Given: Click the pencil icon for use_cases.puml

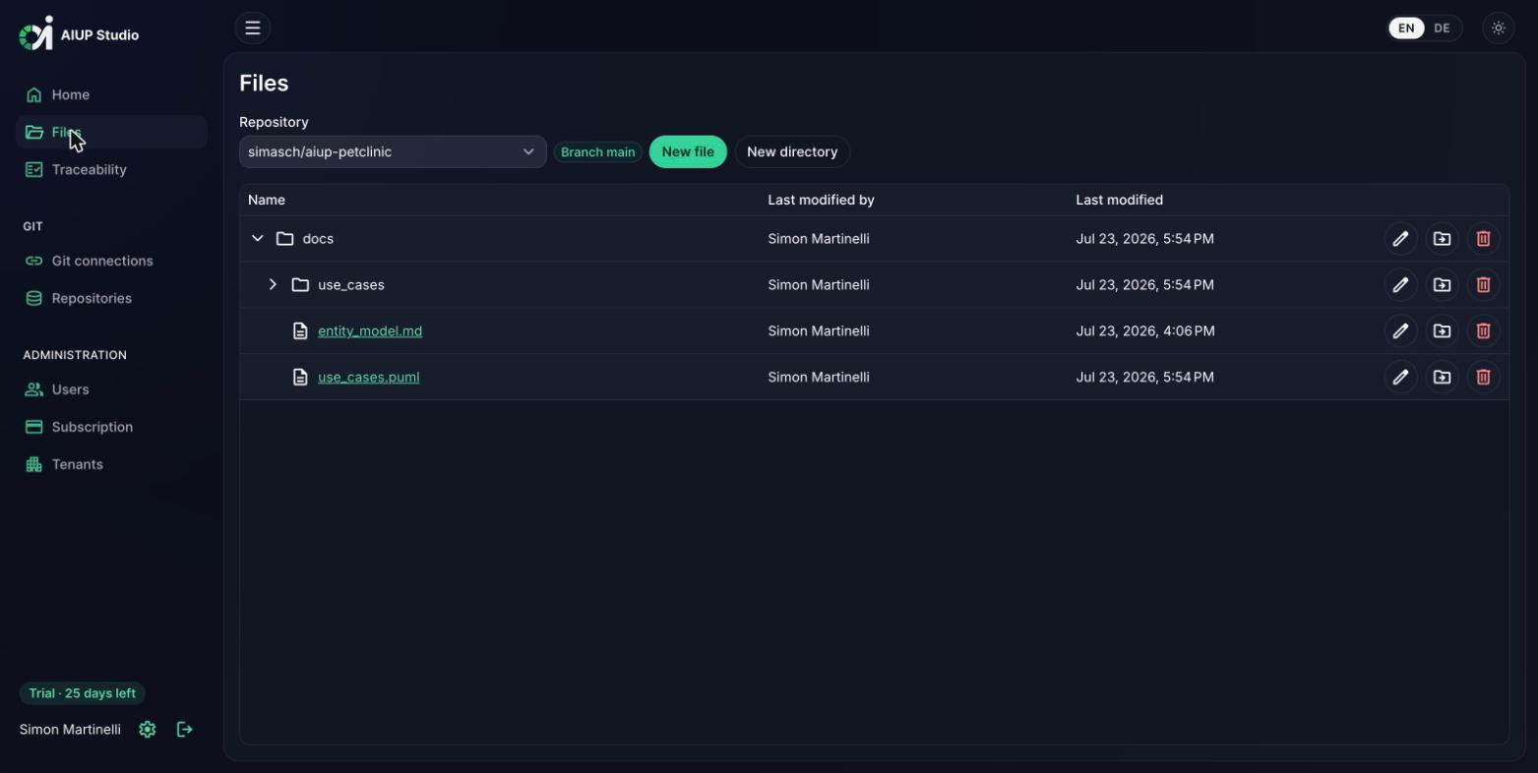Looking at the screenshot, I should [x=1400, y=378].
